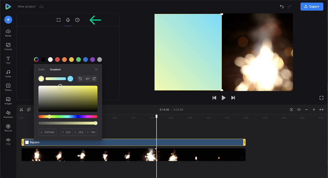This screenshot has width=328, height=178.
Task: Switch to the timing clock tab
Action: point(77,20)
